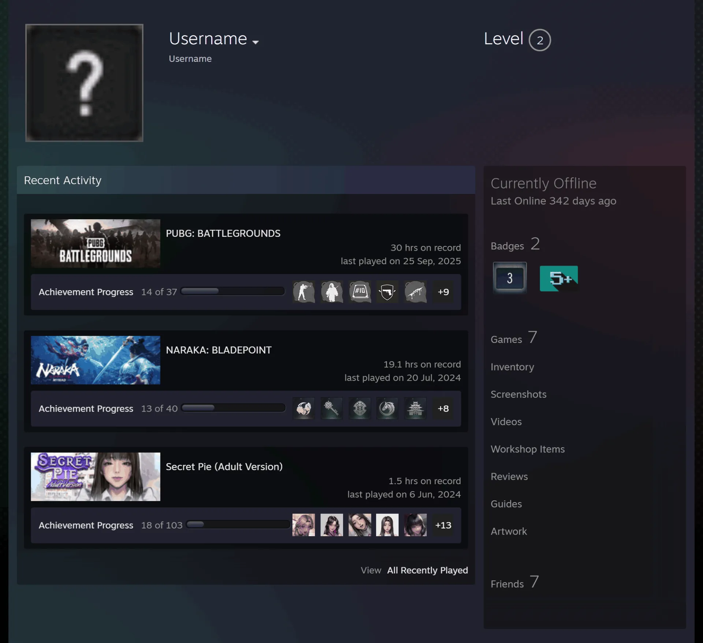Show NARAKA +8 more achievements
The image size is (703, 643).
tap(443, 408)
